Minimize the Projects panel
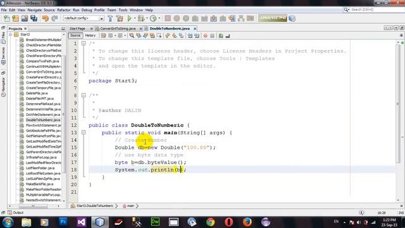Viewport: 405px width, 228px height. [63, 28]
